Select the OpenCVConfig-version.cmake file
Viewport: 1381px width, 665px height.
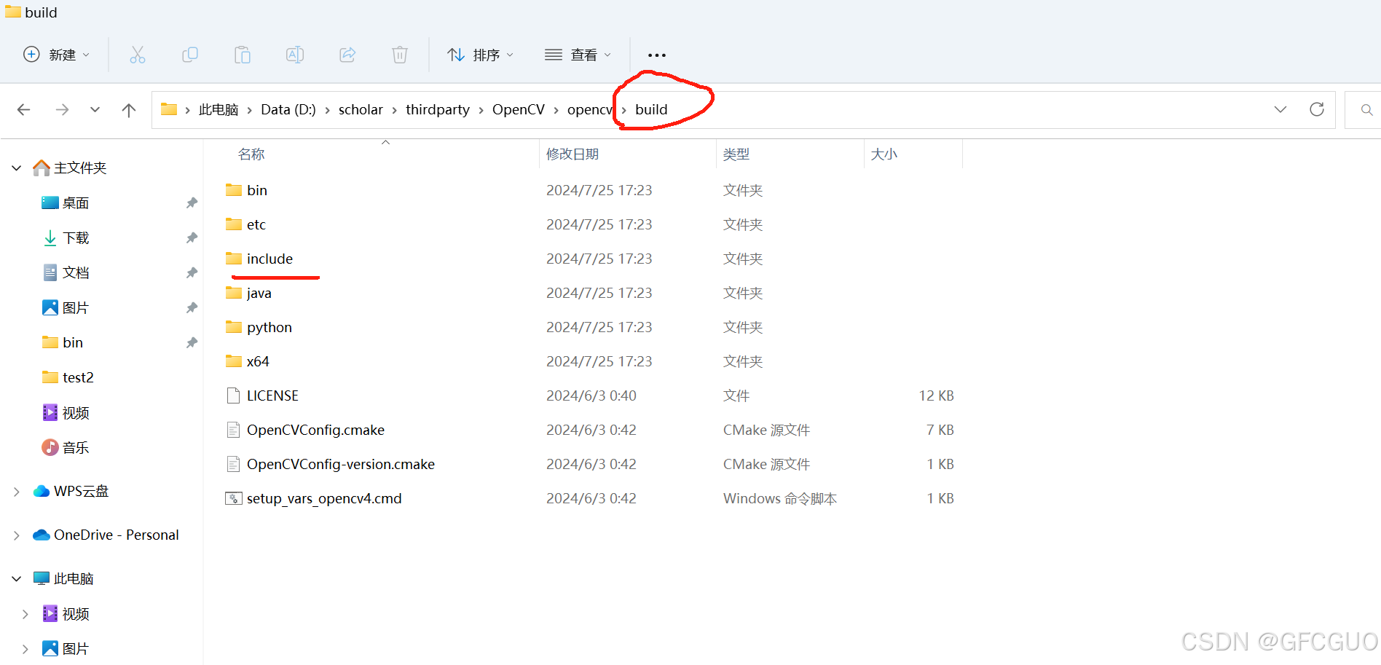341,464
